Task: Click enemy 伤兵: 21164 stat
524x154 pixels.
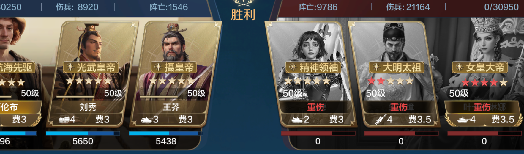Action: coord(408,7)
